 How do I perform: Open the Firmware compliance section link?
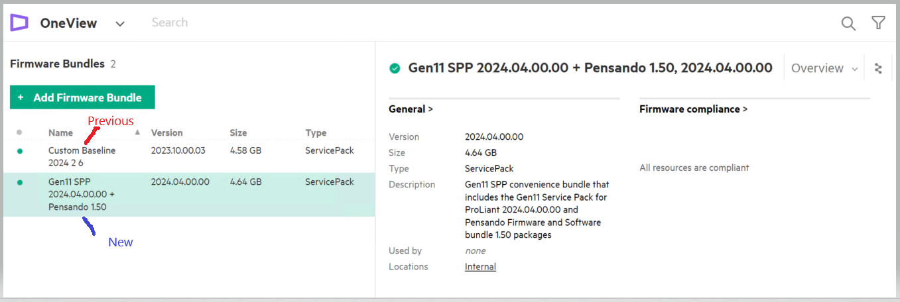click(693, 109)
